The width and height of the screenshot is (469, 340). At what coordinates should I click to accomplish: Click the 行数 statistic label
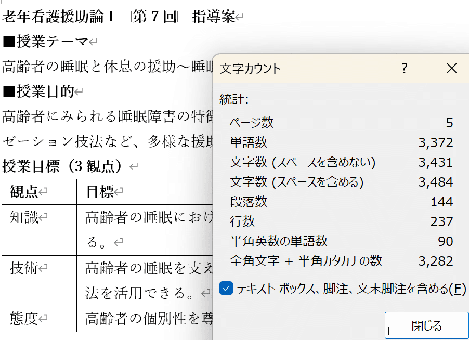coord(242,221)
